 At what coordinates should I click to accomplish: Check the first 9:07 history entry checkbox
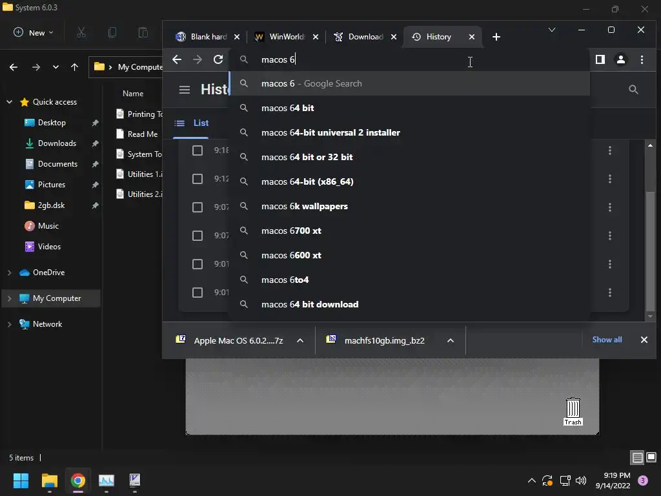coord(198,207)
